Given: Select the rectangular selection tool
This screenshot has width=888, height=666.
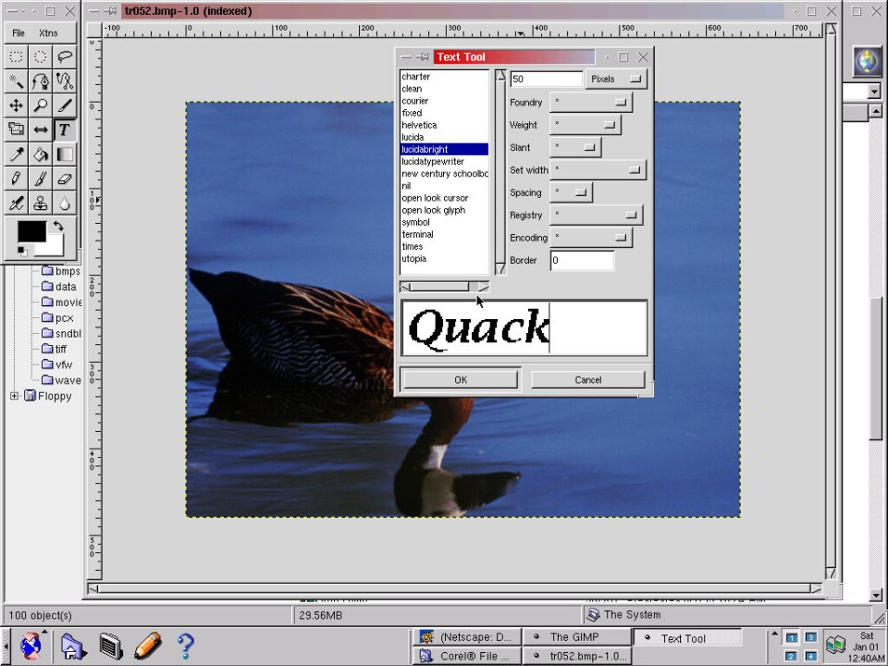Looking at the screenshot, I should coord(17,57).
